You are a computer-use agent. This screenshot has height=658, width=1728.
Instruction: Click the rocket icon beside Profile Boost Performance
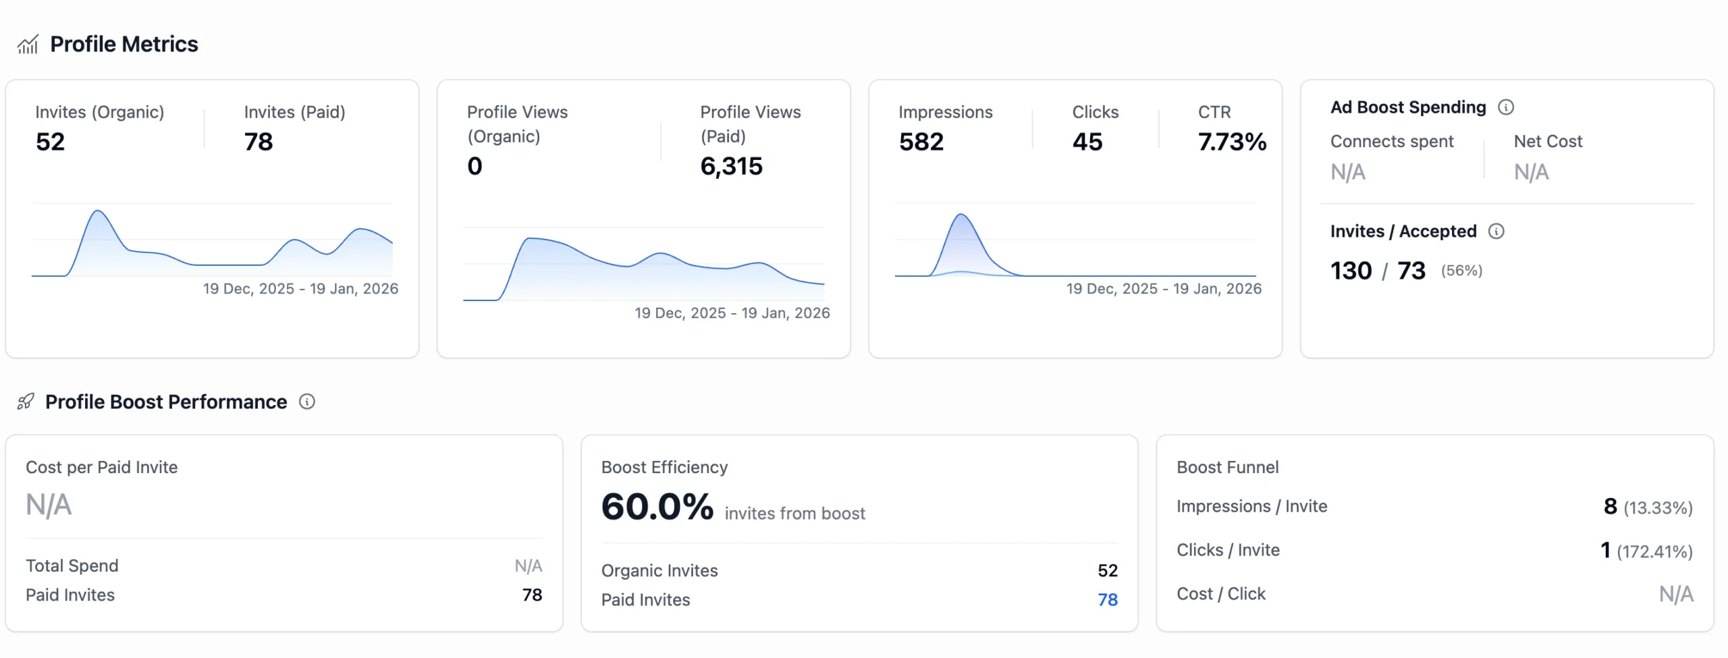click(x=26, y=402)
